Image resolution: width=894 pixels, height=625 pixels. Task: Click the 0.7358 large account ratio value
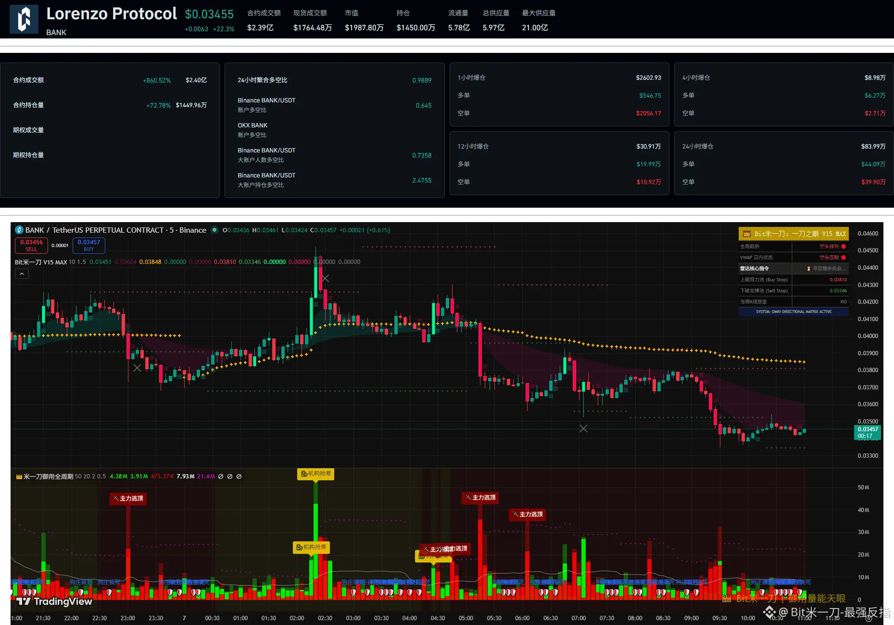(422, 155)
